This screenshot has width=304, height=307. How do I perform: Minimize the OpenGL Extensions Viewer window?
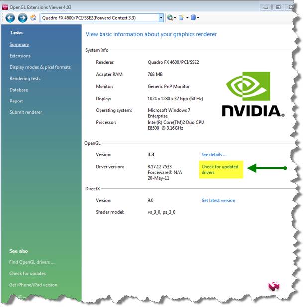265,7
